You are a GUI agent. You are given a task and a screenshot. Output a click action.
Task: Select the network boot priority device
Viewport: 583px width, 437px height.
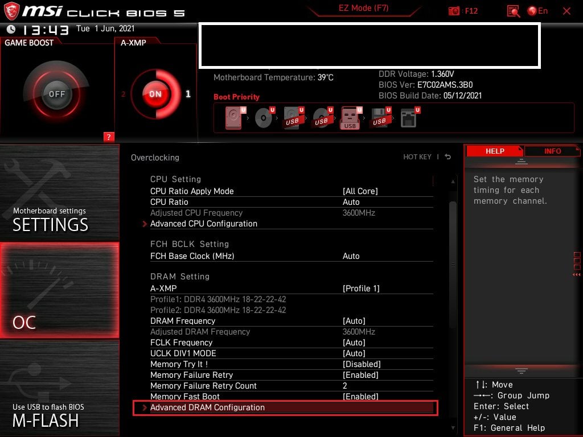pos(410,118)
